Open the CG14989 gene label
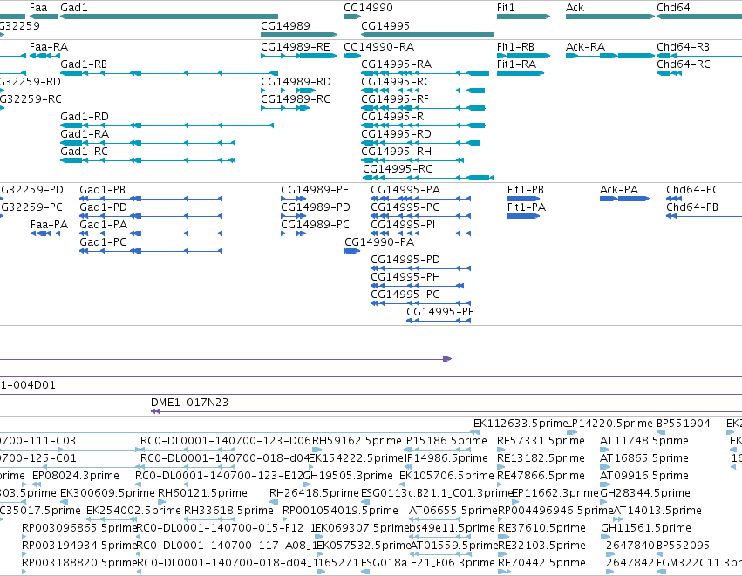This screenshot has width=742, height=576. [285, 25]
